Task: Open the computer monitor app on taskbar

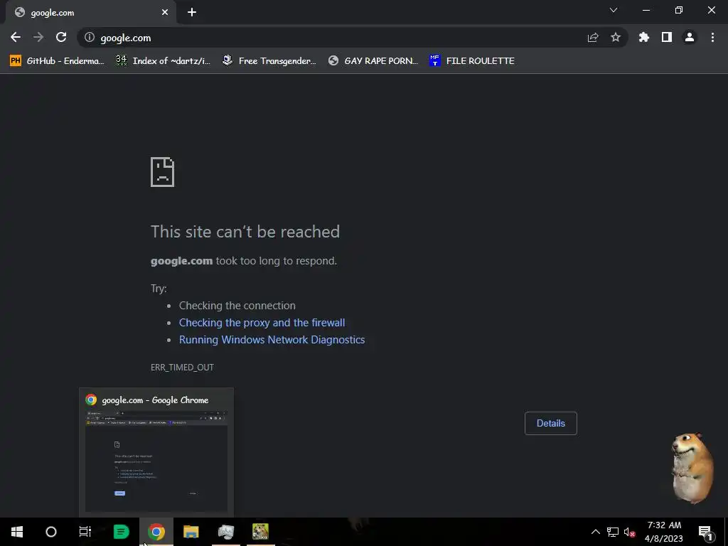Action: point(225,532)
